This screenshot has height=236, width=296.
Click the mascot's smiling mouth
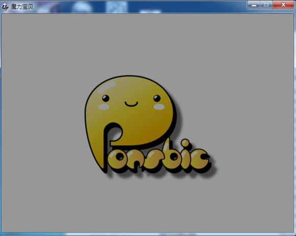(x=131, y=104)
